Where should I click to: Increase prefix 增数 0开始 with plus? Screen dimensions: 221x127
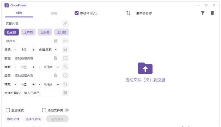tap(58, 67)
